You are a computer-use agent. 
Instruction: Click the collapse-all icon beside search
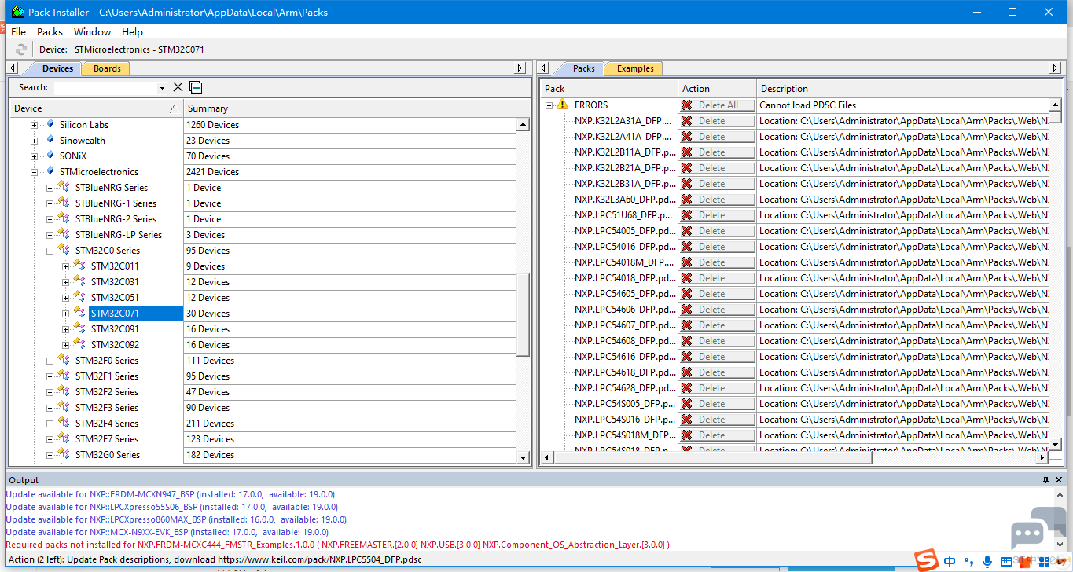click(x=196, y=87)
